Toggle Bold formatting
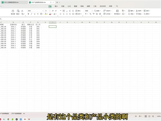Screen dimensions: 161x121 click(28, 14)
